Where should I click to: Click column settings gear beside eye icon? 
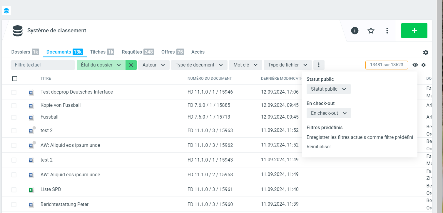pyautogui.click(x=423, y=65)
